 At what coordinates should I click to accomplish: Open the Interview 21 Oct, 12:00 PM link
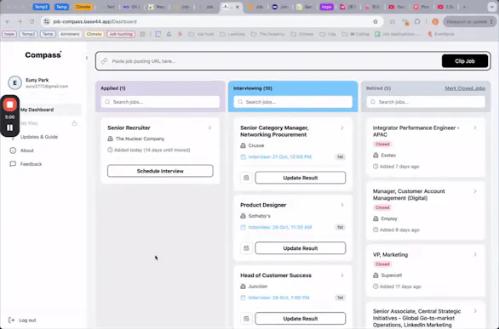[x=280, y=157]
